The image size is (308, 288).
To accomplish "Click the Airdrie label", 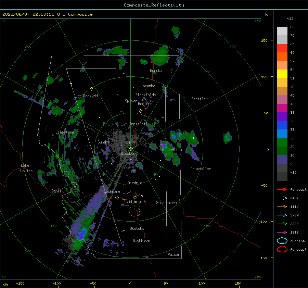I will (135, 183).
